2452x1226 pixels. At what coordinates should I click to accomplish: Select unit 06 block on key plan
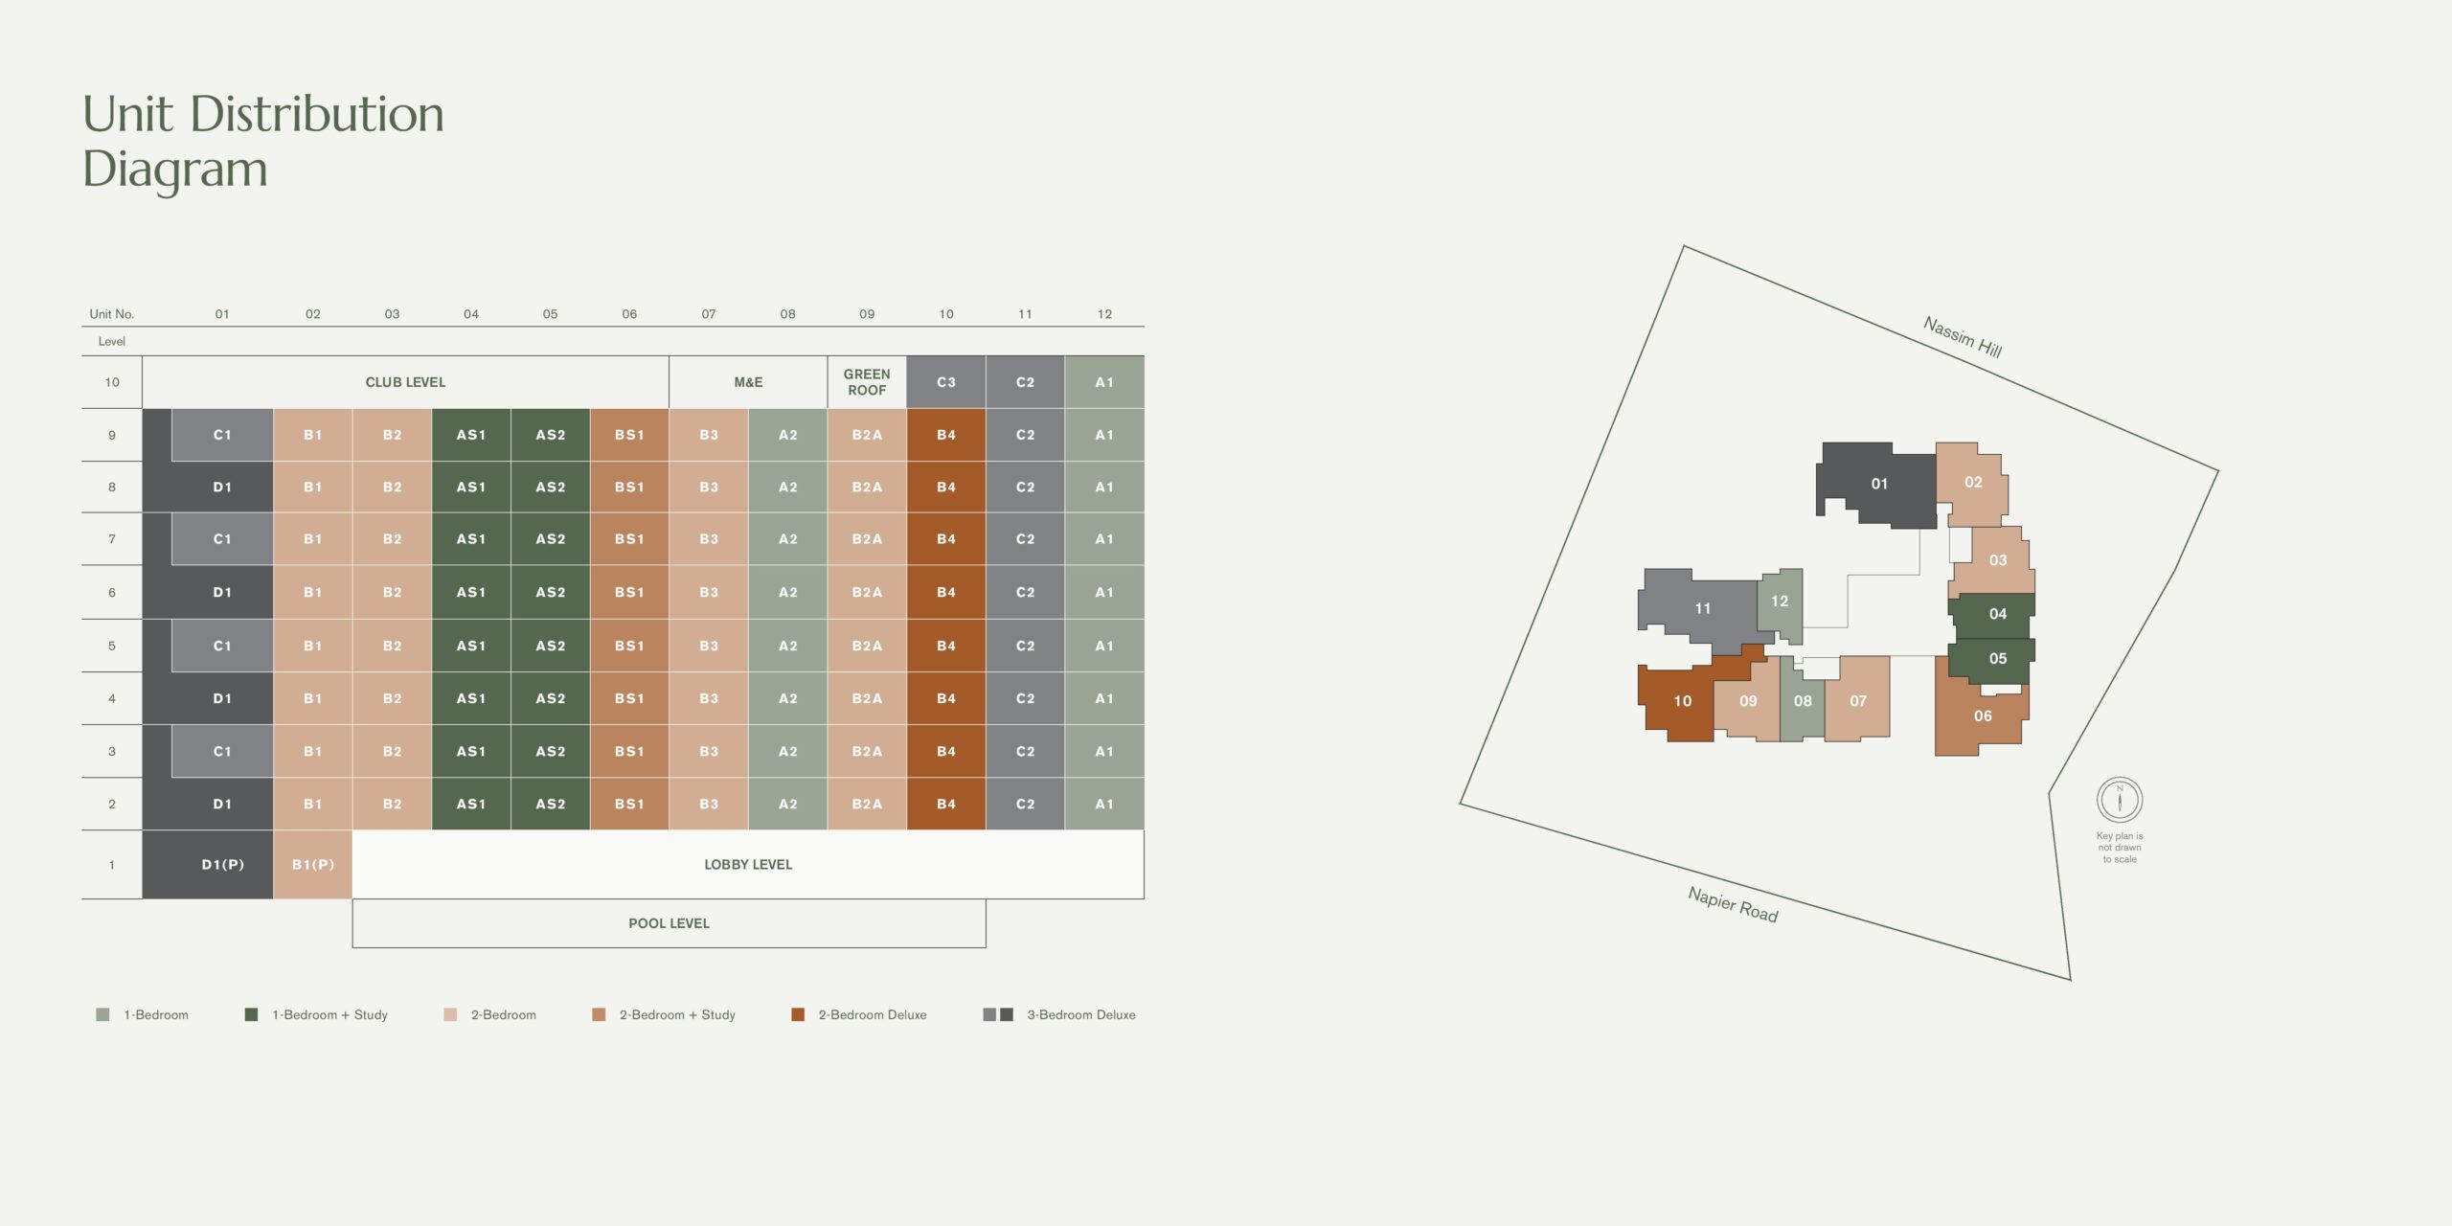coord(1982,716)
